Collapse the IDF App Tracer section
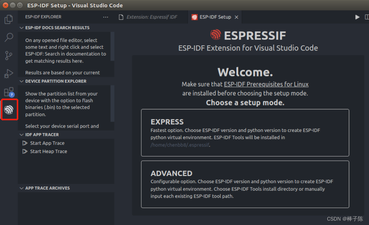The width and height of the screenshot is (369, 225). 22,135
